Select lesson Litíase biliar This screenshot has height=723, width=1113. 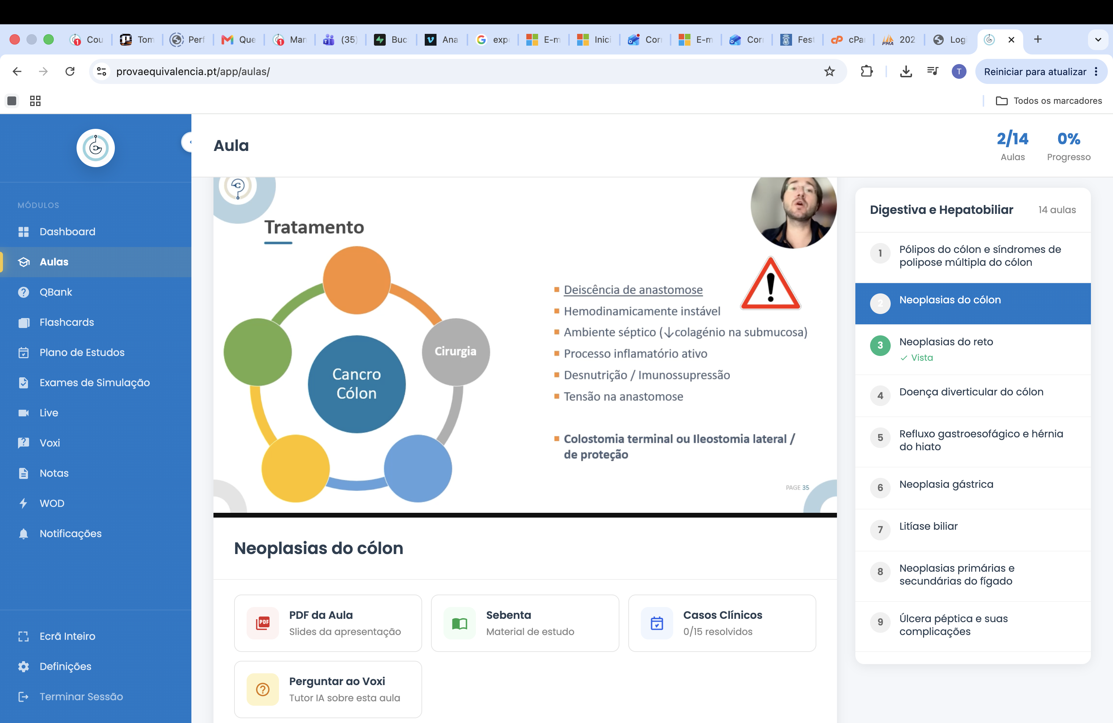pyautogui.click(x=973, y=530)
